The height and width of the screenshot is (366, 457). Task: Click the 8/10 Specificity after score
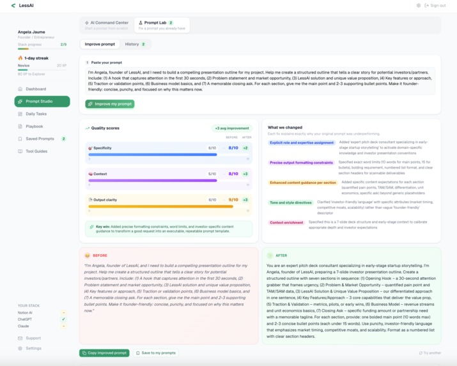pyautogui.click(x=233, y=148)
